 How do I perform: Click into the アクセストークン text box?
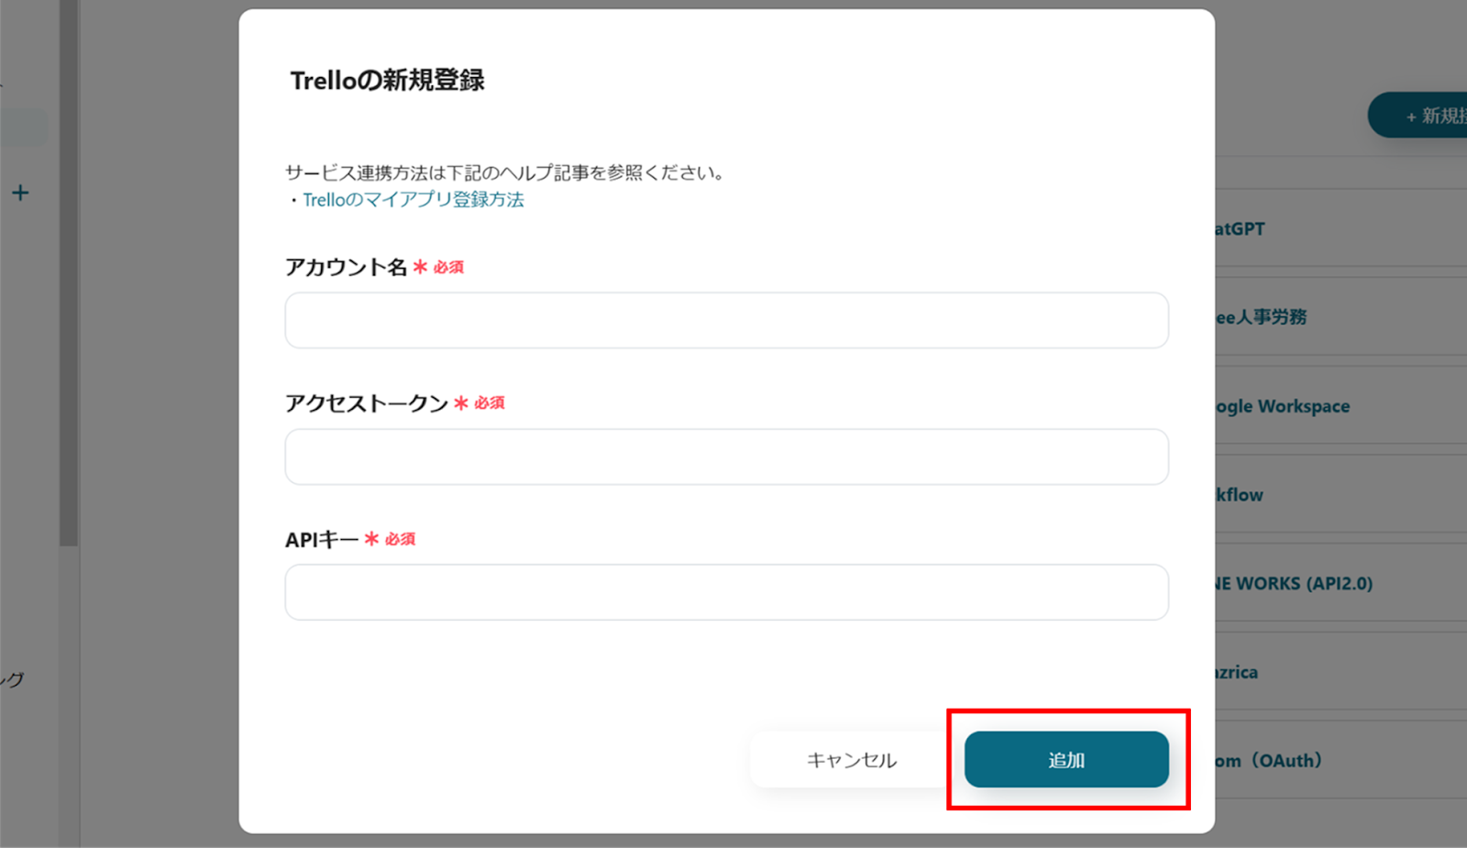click(726, 457)
